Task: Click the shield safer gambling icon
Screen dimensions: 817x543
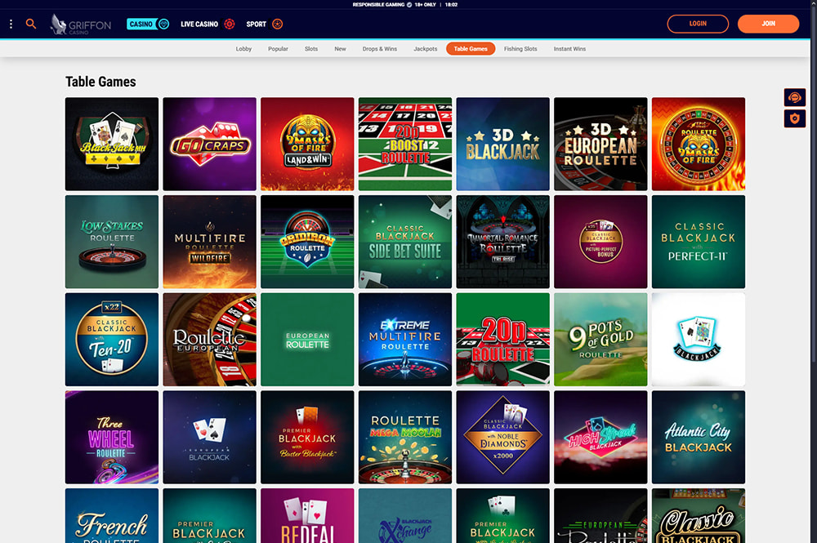Action: pos(795,118)
